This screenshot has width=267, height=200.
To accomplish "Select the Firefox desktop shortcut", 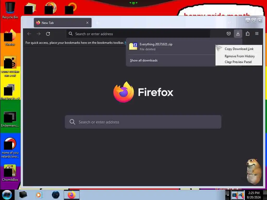I will pyautogui.click(x=10, y=37).
